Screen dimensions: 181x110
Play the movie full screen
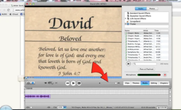point(79,83)
